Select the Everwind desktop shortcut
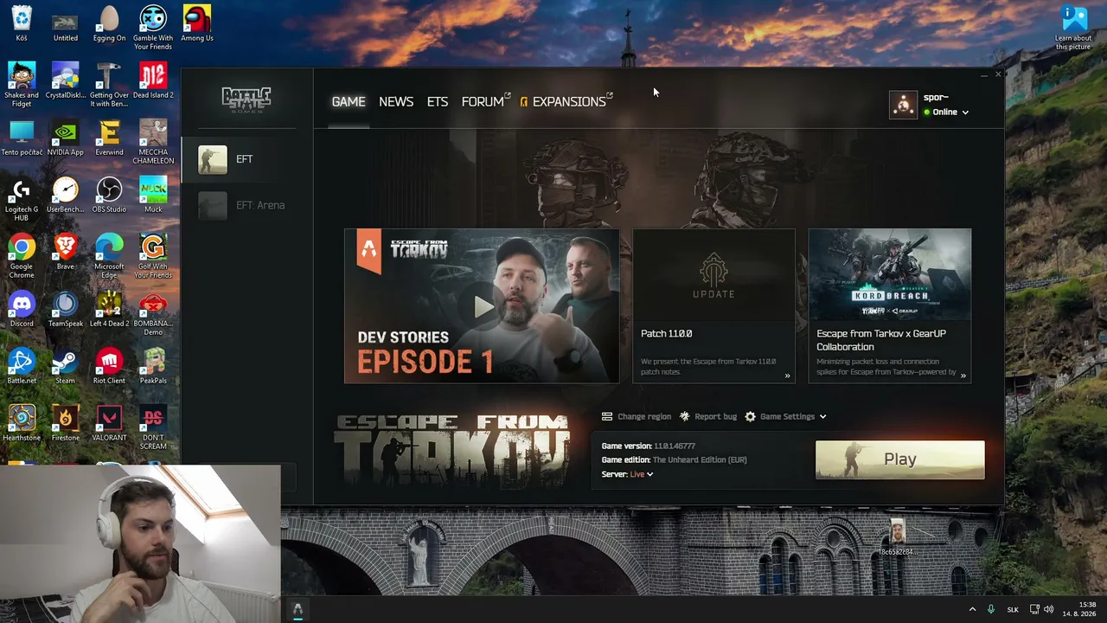The height and width of the screenshot is (623, 1107). [x=109, y=138]
